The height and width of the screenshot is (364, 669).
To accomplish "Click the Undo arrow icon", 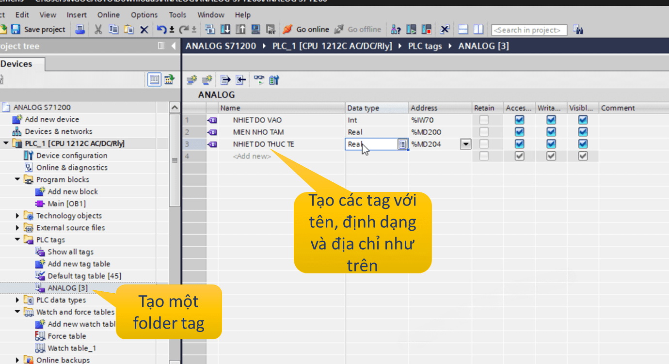I will (x=162, y=29).
